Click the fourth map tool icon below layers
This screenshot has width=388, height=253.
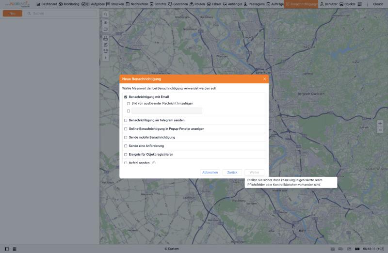[105, 38]
